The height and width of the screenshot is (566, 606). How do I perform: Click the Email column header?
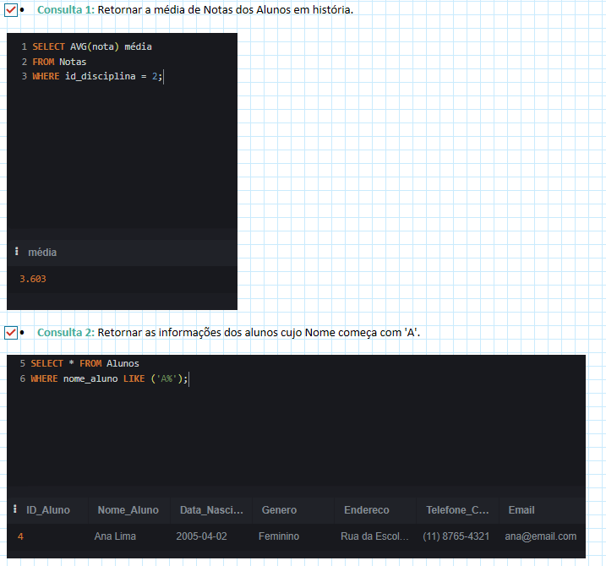(521, 510)
